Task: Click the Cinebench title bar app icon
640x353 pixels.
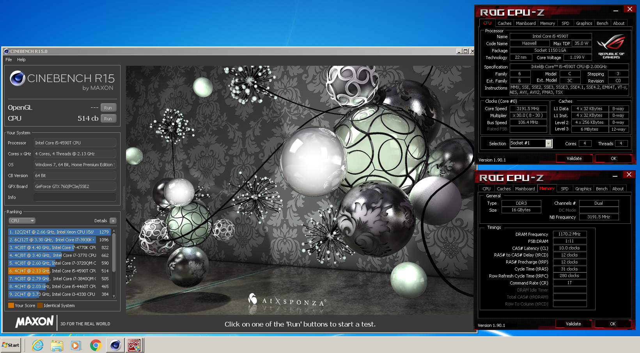Action: click(x=6, y=51)
